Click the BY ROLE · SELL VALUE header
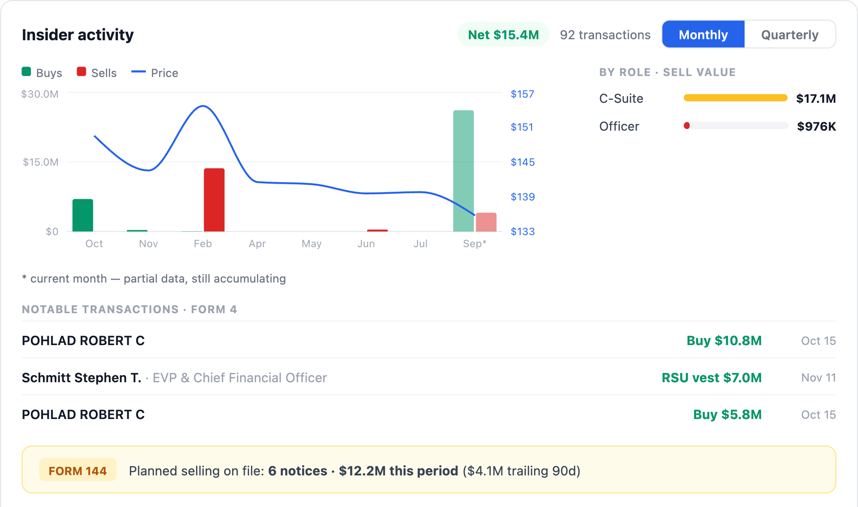This screenshot has height=507, width=858. tap(667, 72)
